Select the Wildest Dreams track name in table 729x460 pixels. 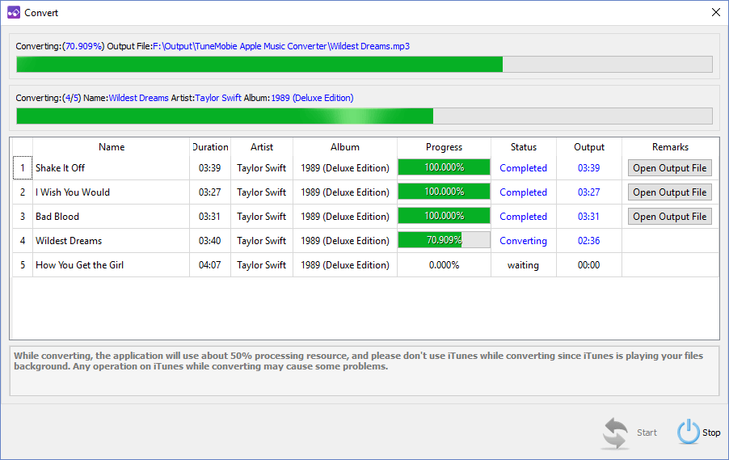click(69, 240)
